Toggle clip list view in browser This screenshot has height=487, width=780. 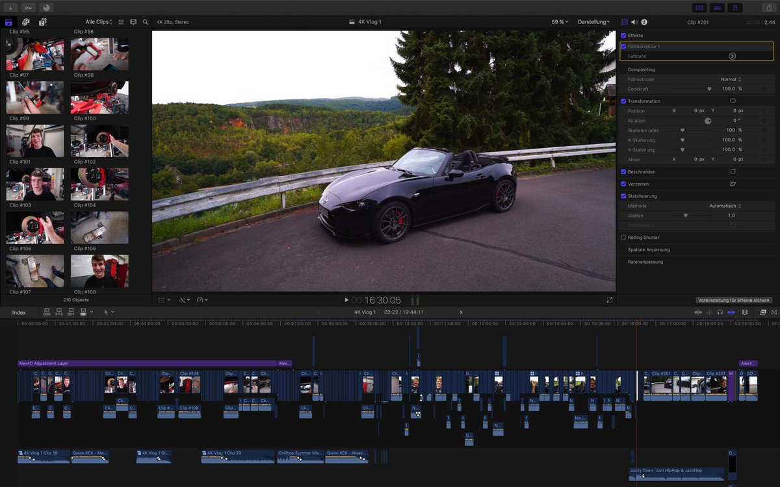click(121, 22)
